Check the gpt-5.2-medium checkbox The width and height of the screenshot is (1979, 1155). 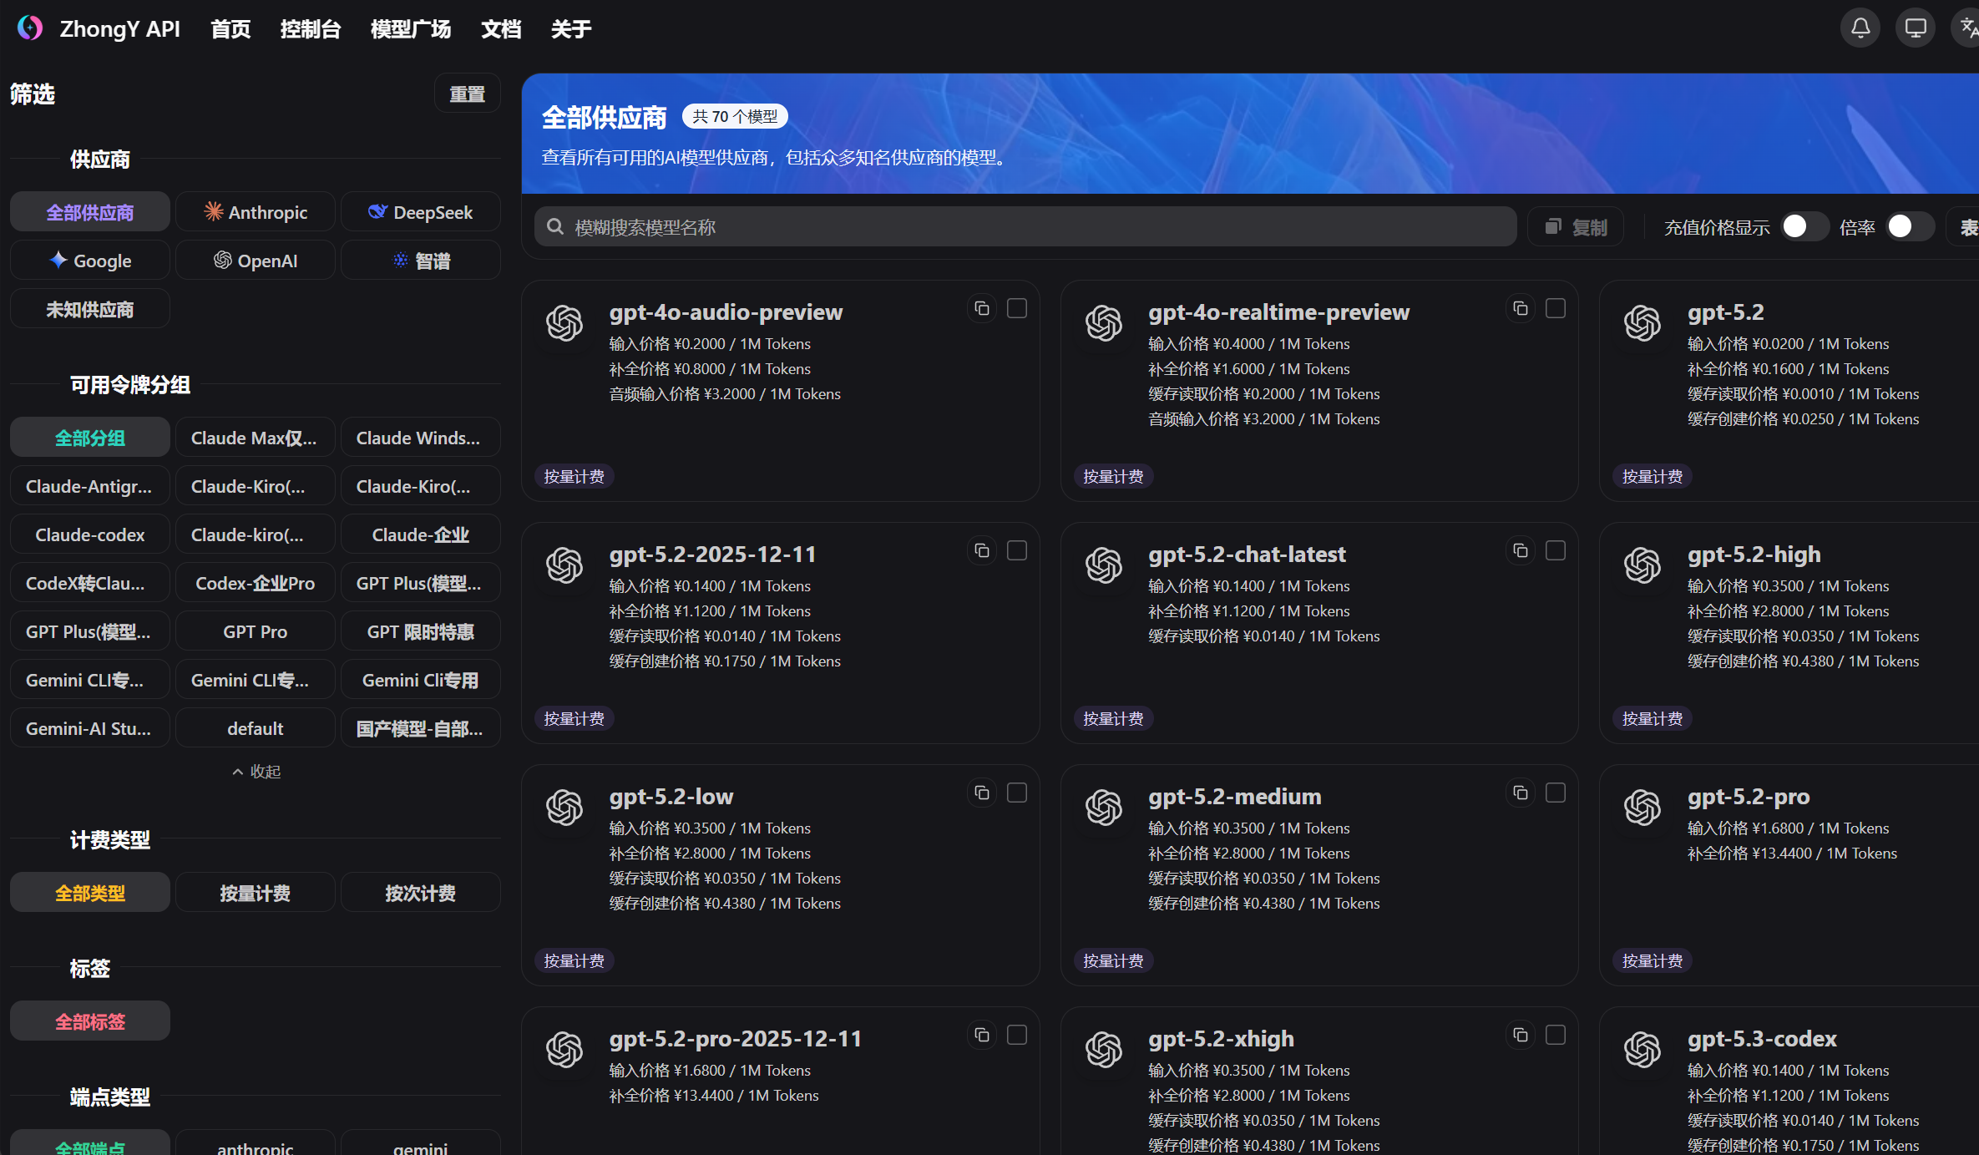tap(1556, 793)
